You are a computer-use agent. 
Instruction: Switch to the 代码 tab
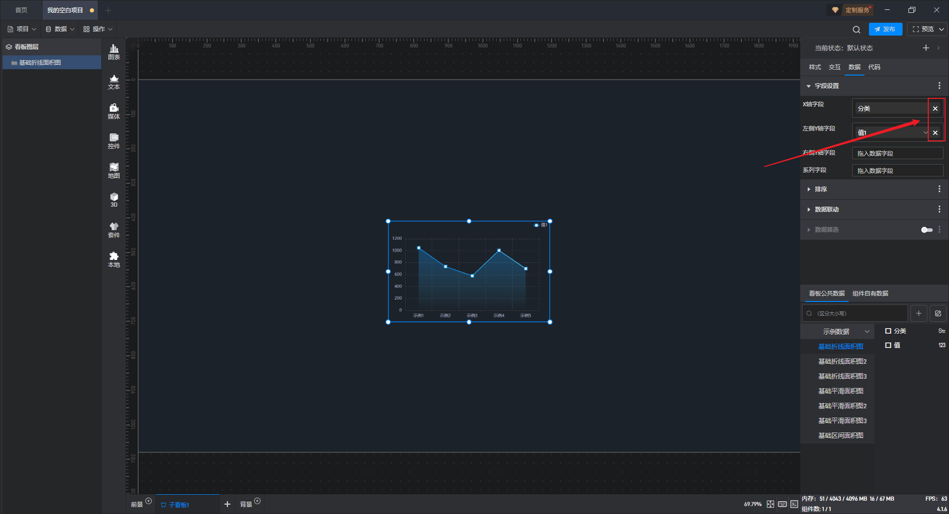(874, 67)
